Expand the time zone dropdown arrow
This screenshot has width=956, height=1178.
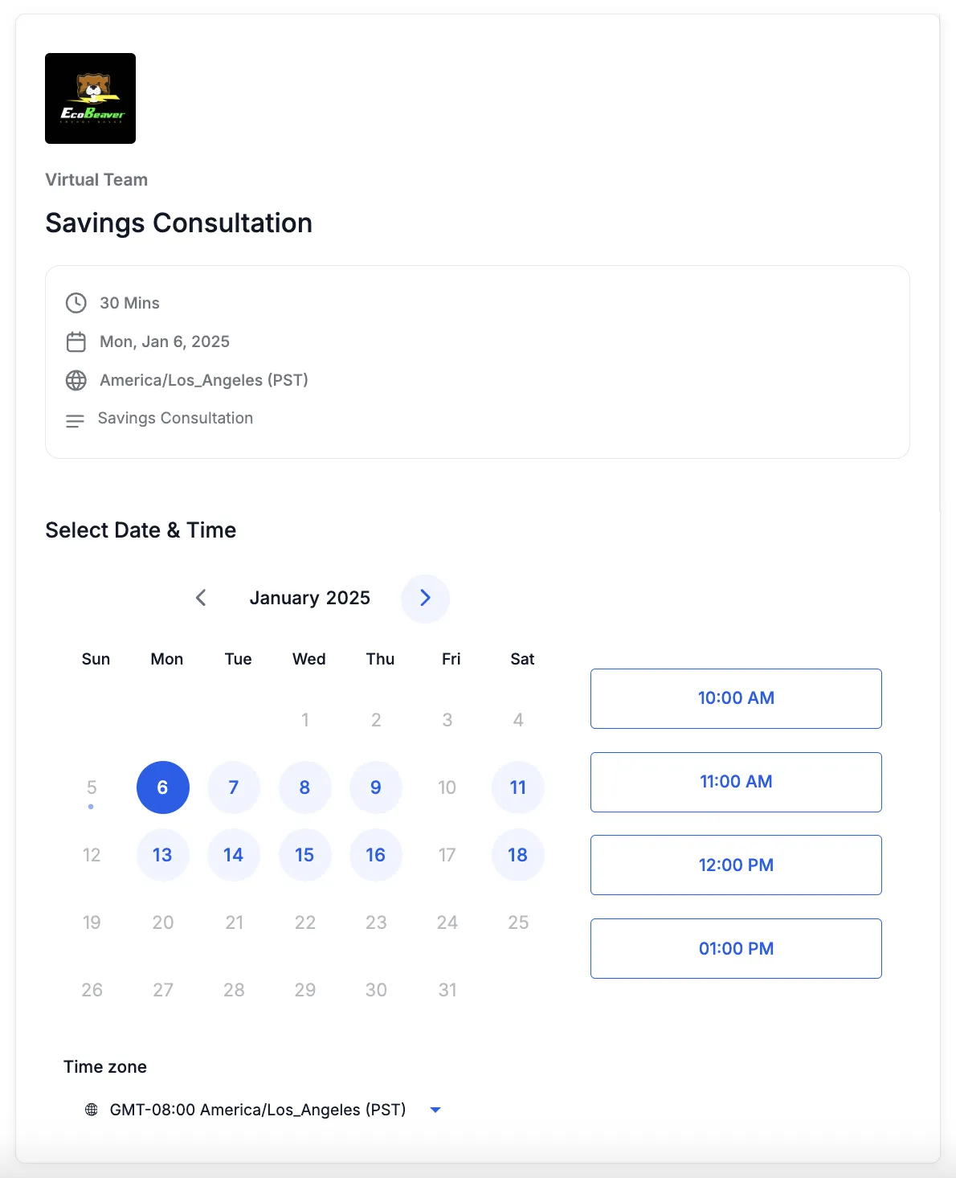[x=435, y=1110]
